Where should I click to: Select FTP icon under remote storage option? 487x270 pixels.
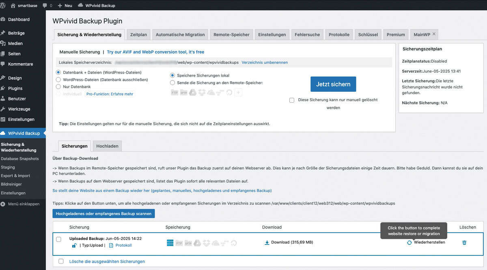pyautogui.click(x=175, y=93)
